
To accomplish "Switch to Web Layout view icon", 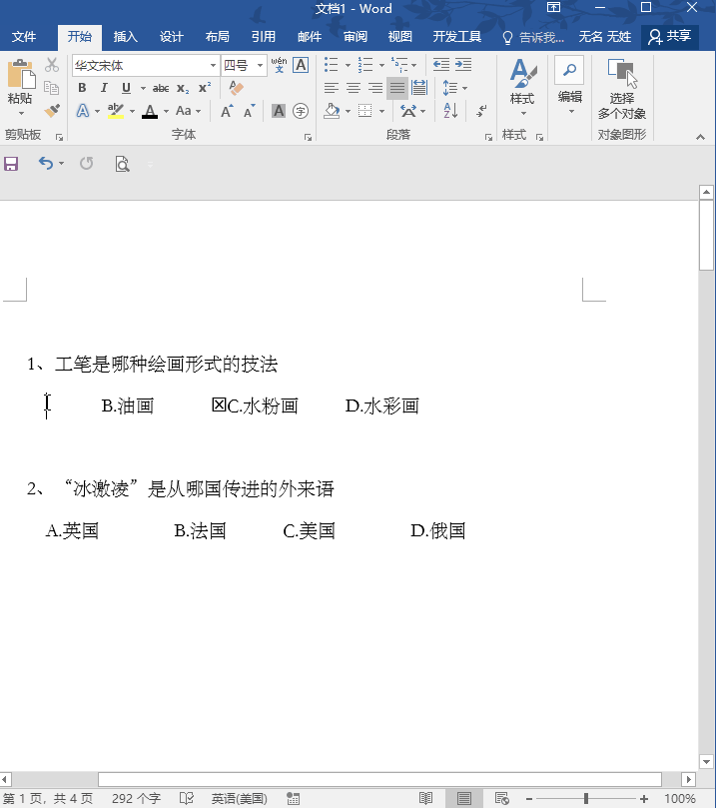I will click(x=501, y=798).
